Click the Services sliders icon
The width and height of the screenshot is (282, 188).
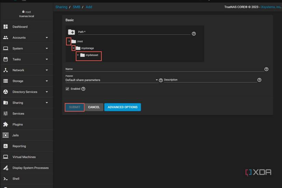pos(5,113)
